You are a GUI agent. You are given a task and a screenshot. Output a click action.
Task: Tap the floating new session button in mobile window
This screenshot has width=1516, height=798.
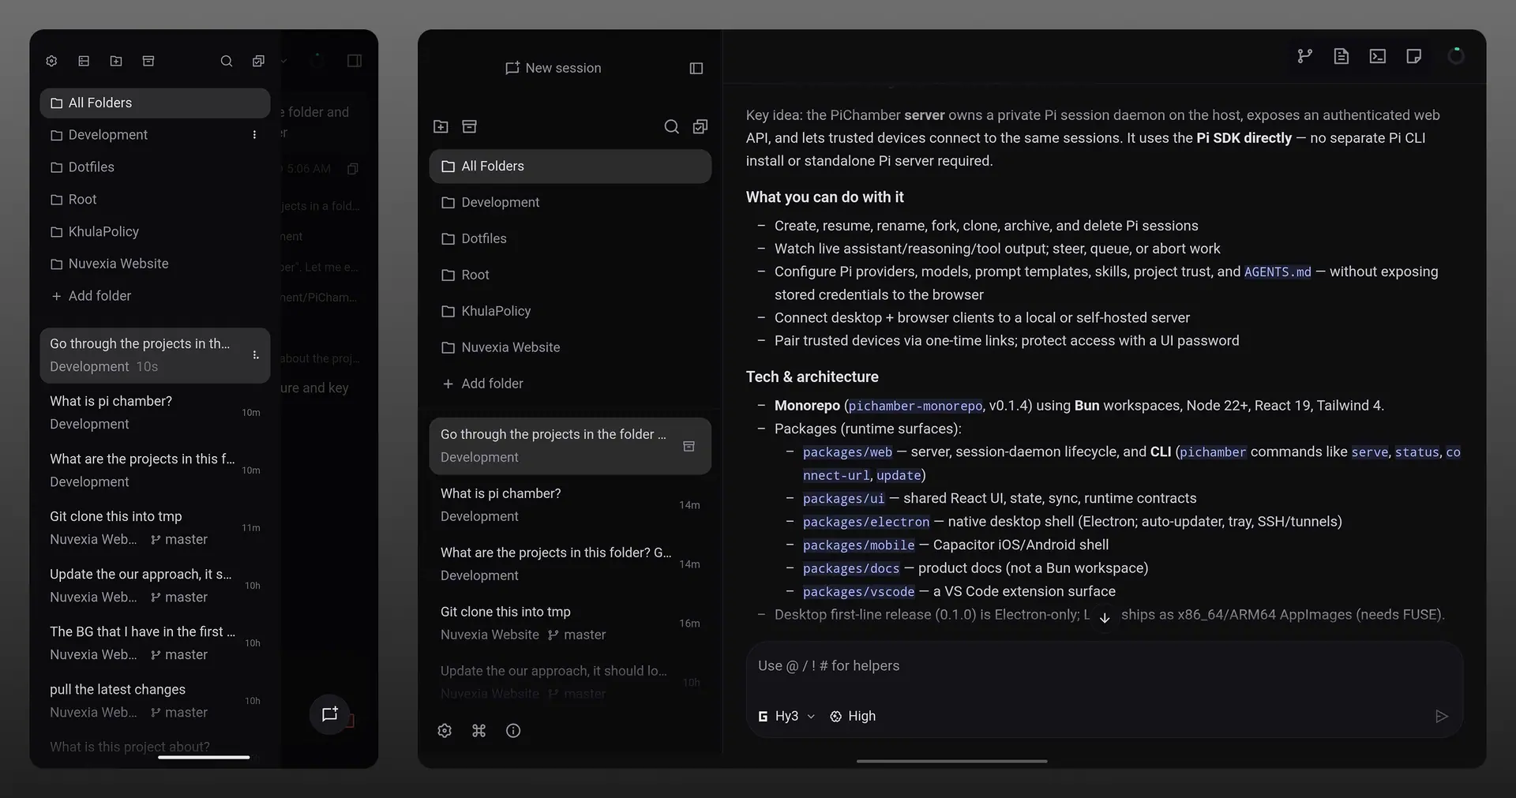click(x=329, y=714)
